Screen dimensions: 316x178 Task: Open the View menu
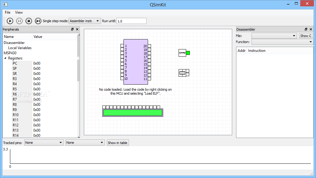pos(19,12)
